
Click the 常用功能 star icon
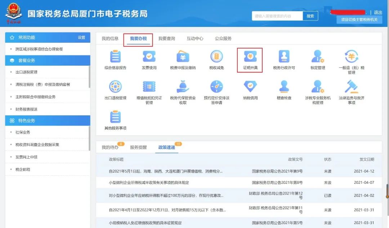pyautogui.click(x=12, y=38)
